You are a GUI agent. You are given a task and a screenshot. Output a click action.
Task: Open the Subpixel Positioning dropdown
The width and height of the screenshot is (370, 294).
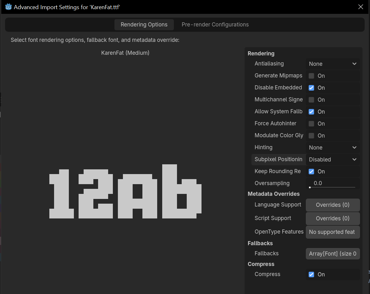coord(333,160)
